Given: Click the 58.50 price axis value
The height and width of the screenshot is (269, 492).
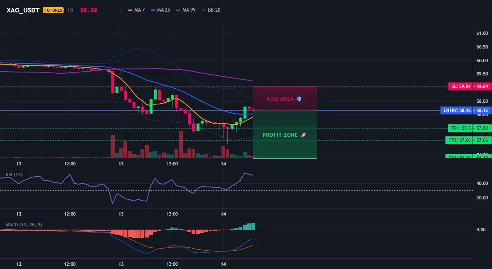Looking at the screenshot, I should pyautogui.click(x=482, y=101).
